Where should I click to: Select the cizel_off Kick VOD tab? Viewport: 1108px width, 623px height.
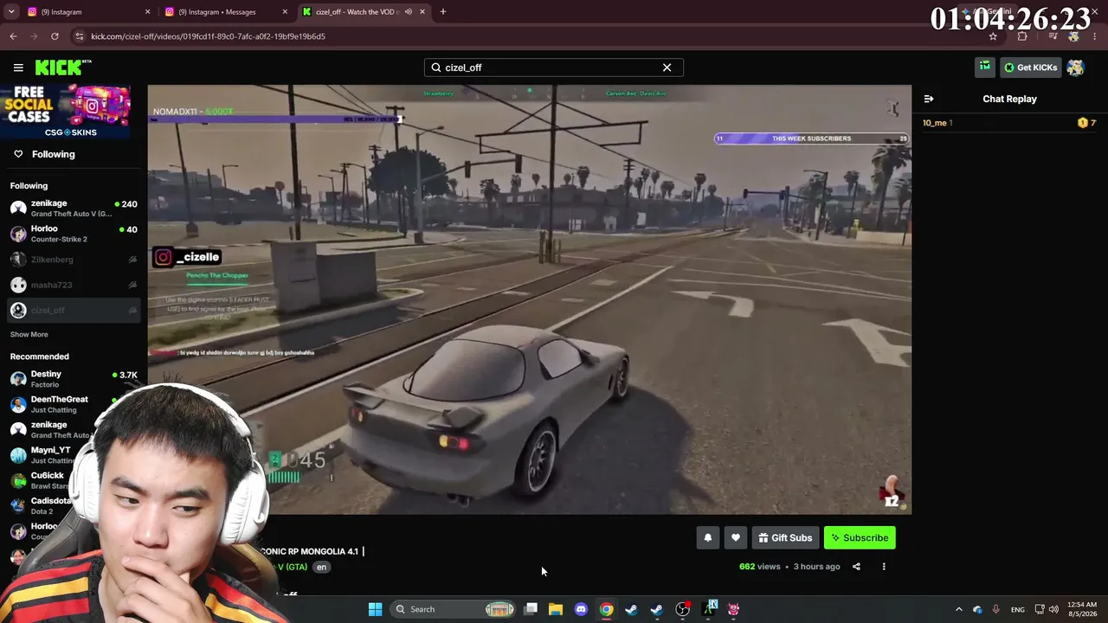point(364,12)
